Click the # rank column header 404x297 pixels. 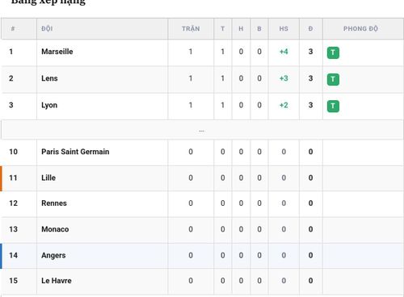(x=13, y=29)
